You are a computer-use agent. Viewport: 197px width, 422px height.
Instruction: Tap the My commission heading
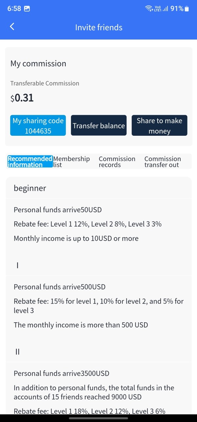38,64
